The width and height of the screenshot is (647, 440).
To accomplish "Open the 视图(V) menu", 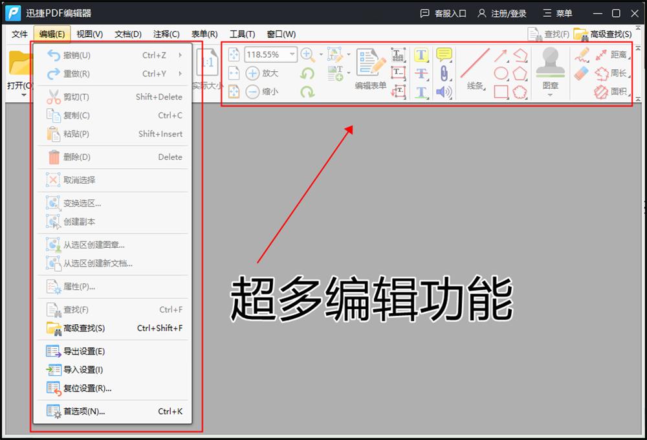I will (90, 34).
